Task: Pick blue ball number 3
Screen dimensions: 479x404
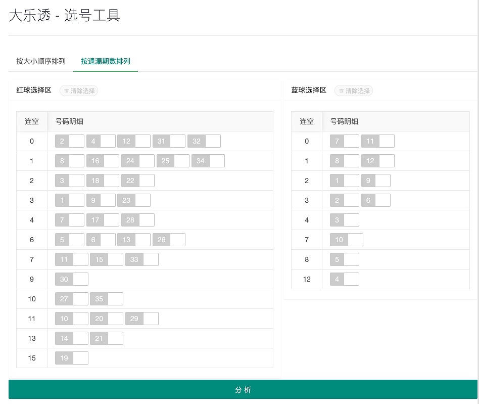Action: (x=345, y=220)
